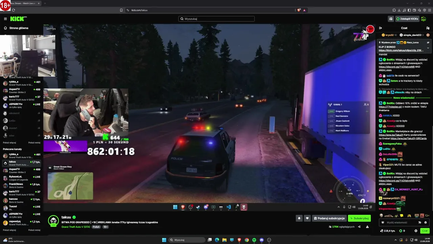Reload the page with the refresh icon
Screen dimensions: 433x244
click(14, 10)
